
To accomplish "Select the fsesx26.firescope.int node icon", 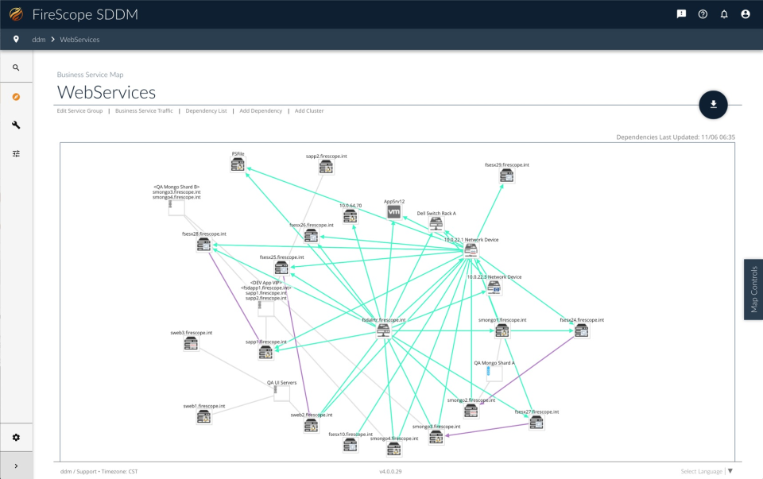I will (x=311, y=237).
